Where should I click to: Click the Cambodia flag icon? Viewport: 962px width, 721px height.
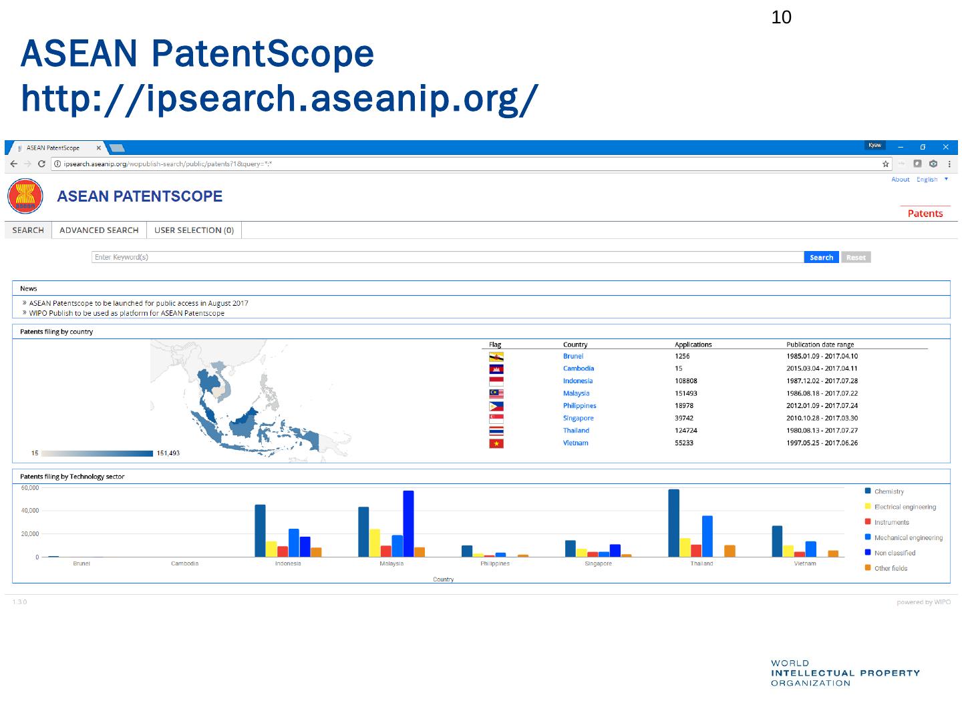[x=496, y=369]
